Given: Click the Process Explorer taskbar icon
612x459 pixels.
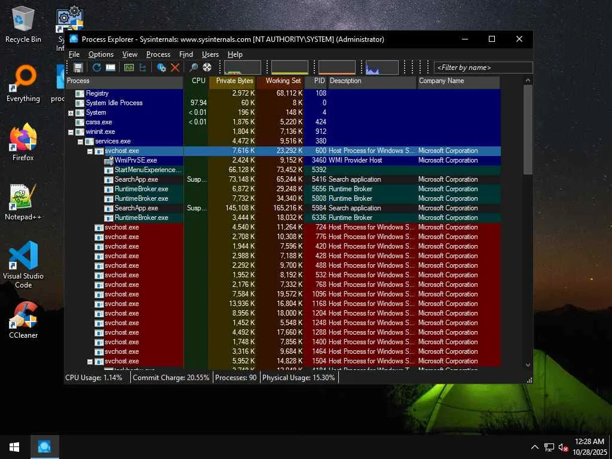Looking at the screenshot, I should (x=44, y=447).
